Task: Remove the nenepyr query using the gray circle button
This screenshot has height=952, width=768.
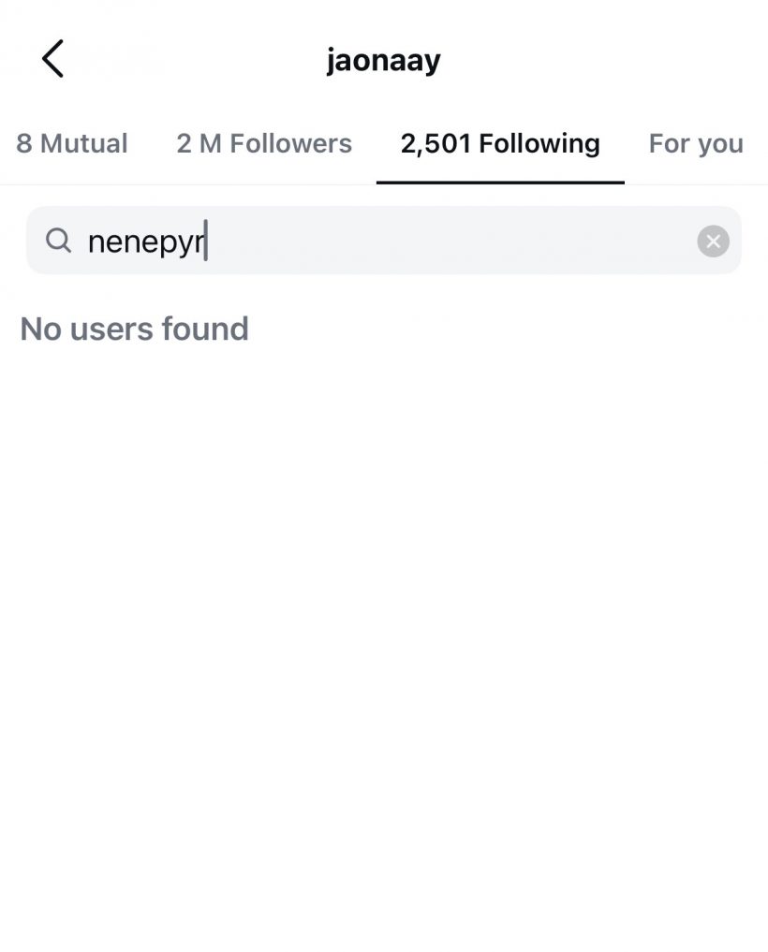Action: point(713,241)
